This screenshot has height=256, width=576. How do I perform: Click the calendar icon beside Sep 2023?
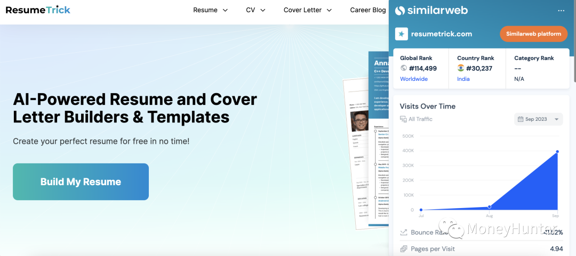tap(520, 119)
